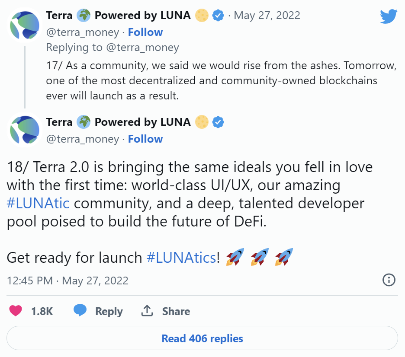Click the verified badge on the second tweet
Screen dimensions: 405x357
(x=219, y=122)
